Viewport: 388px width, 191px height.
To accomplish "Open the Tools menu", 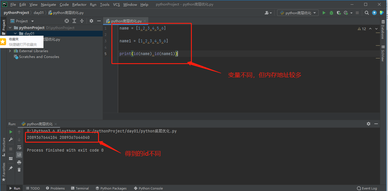I will [x=105, y=4].
